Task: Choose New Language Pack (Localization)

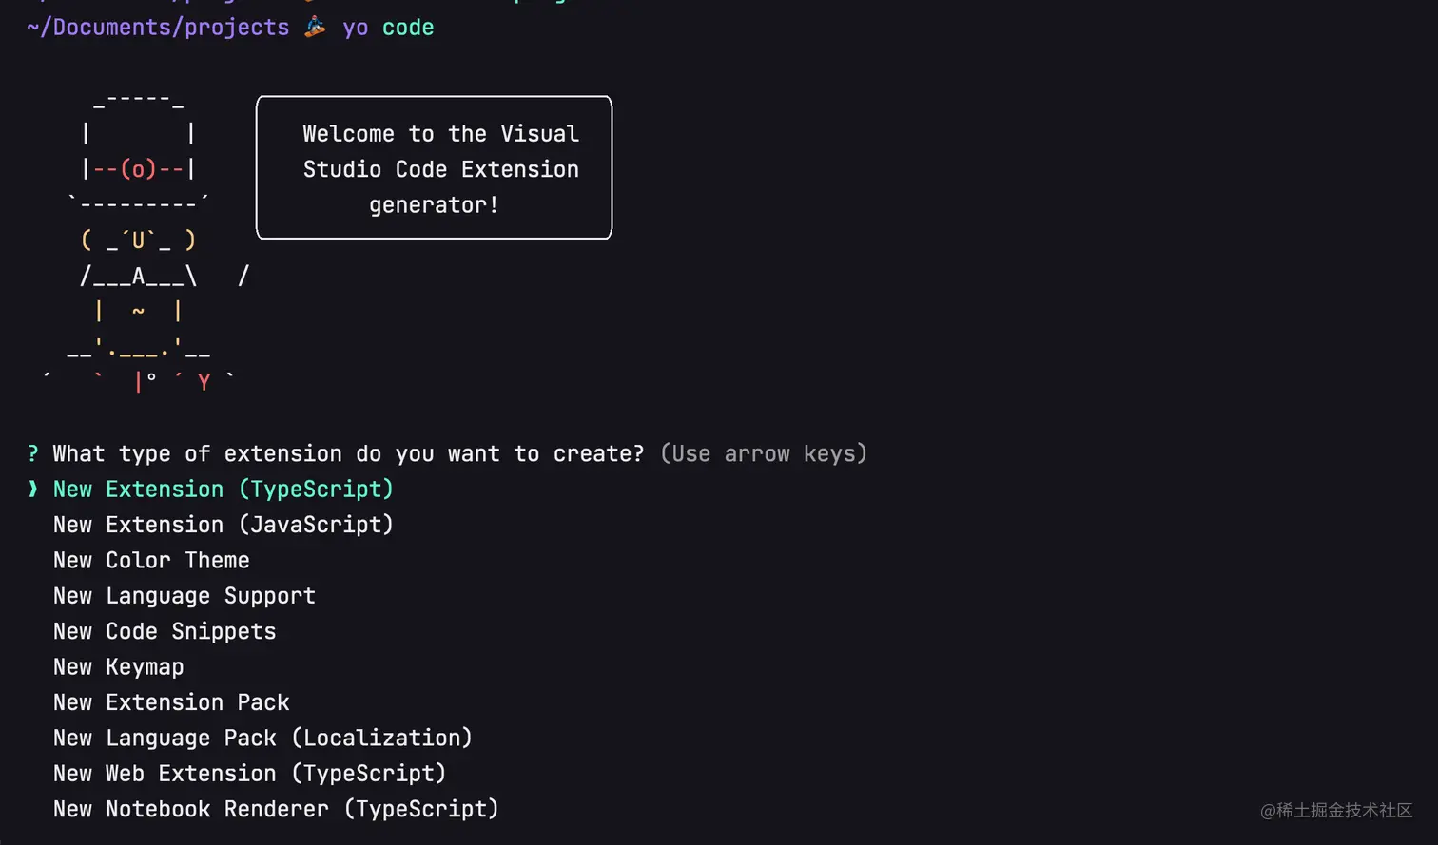Action: point(262,739)
